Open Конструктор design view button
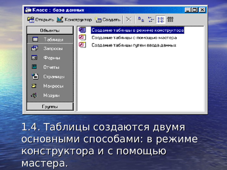The image size is (227, 170). click(x=74, y=19)
